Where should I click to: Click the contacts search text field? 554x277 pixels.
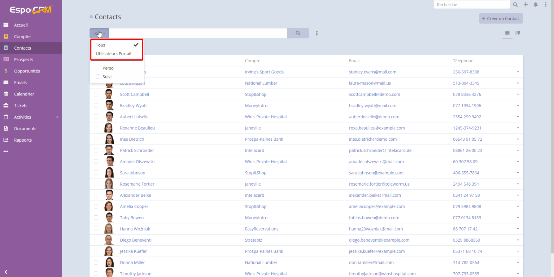[x=198, y=33]
